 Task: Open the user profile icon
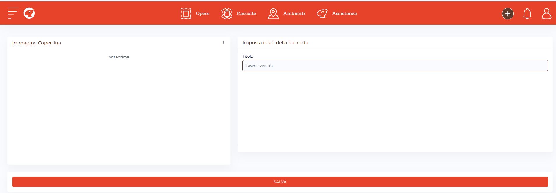tap(546, 14)
